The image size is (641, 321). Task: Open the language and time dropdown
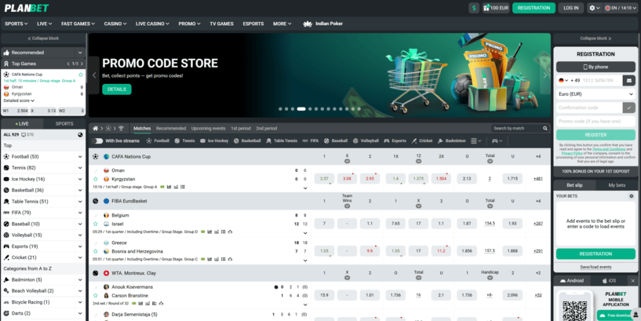point(619,8)
